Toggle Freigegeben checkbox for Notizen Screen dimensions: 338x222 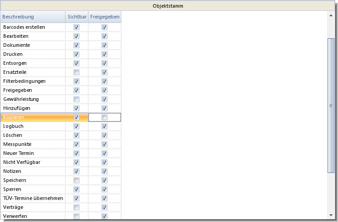(x=105, y=172)
